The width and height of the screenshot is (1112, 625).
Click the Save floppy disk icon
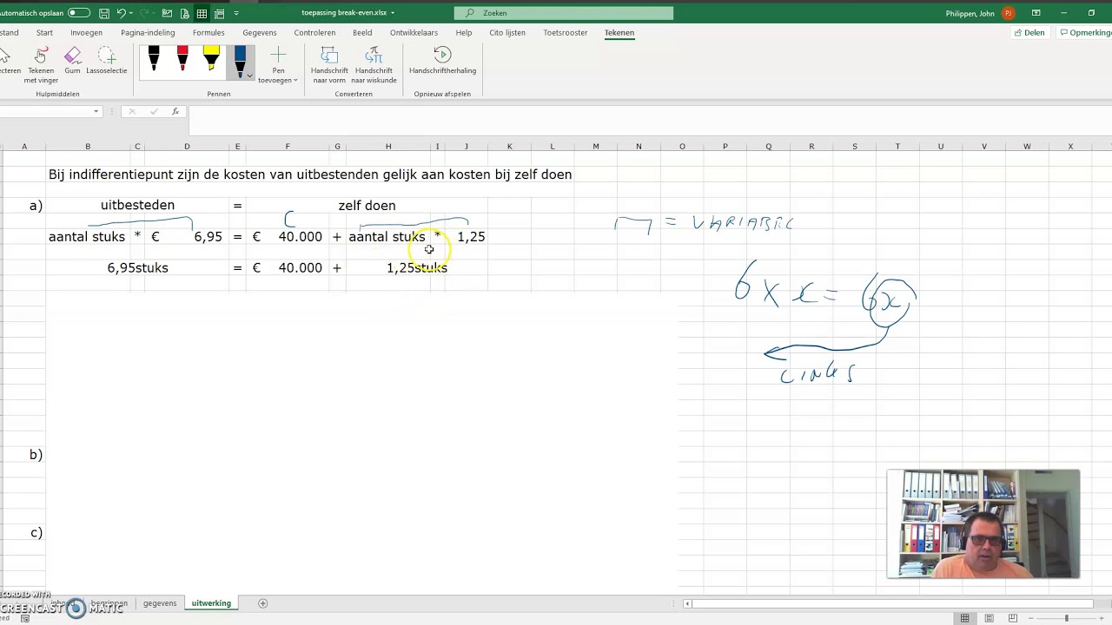pos(104,13)
